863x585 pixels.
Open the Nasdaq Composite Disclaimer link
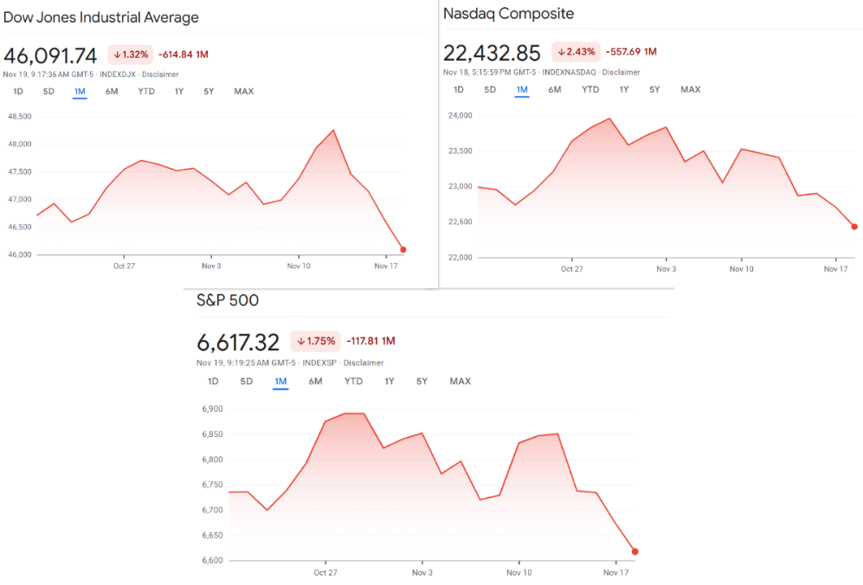coord(621,72)
